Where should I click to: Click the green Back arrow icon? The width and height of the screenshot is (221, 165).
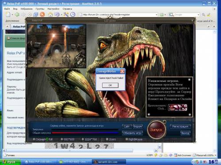17,15
